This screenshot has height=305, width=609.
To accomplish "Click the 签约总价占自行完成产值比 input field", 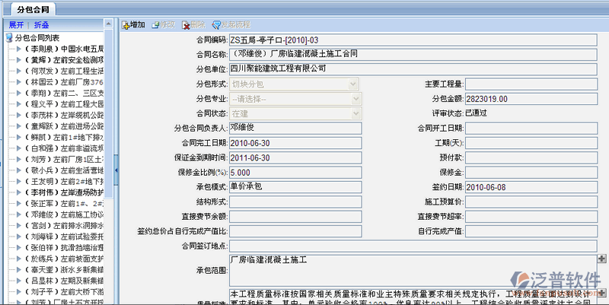I will [295, 231].
